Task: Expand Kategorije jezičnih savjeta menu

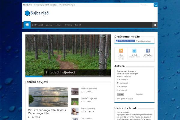Action: (x=46, y=5)
